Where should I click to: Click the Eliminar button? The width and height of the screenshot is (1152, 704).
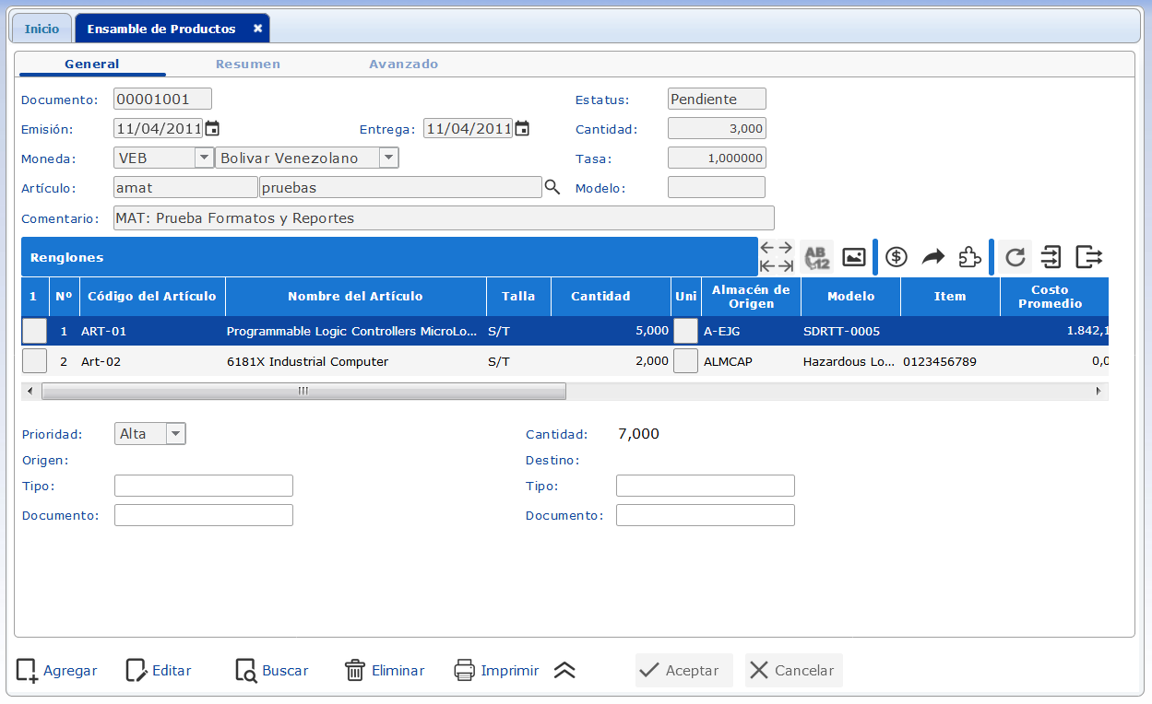(x=385, y=671)
